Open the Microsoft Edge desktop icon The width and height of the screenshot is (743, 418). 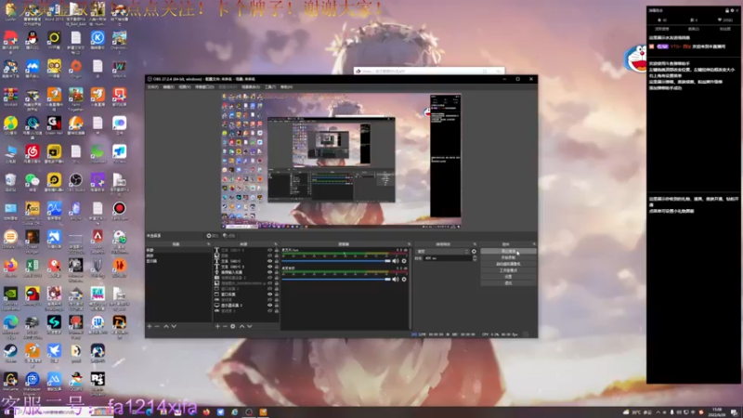click(10, 324)
